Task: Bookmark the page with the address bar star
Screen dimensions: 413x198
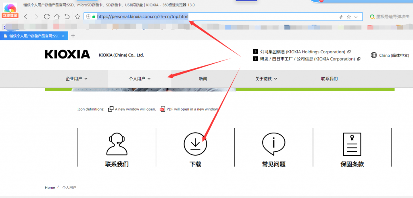Action: (x=349, y=17)
